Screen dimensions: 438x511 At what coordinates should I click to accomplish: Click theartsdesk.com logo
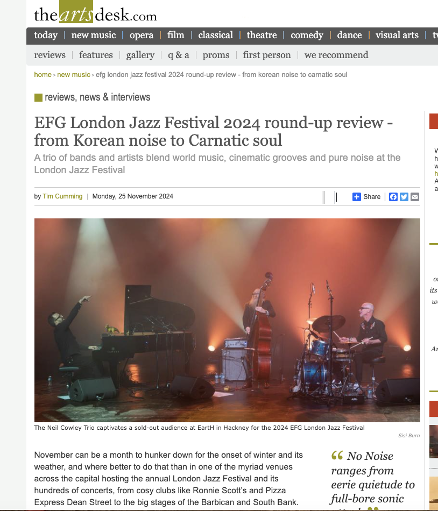(x=95, y=13)
